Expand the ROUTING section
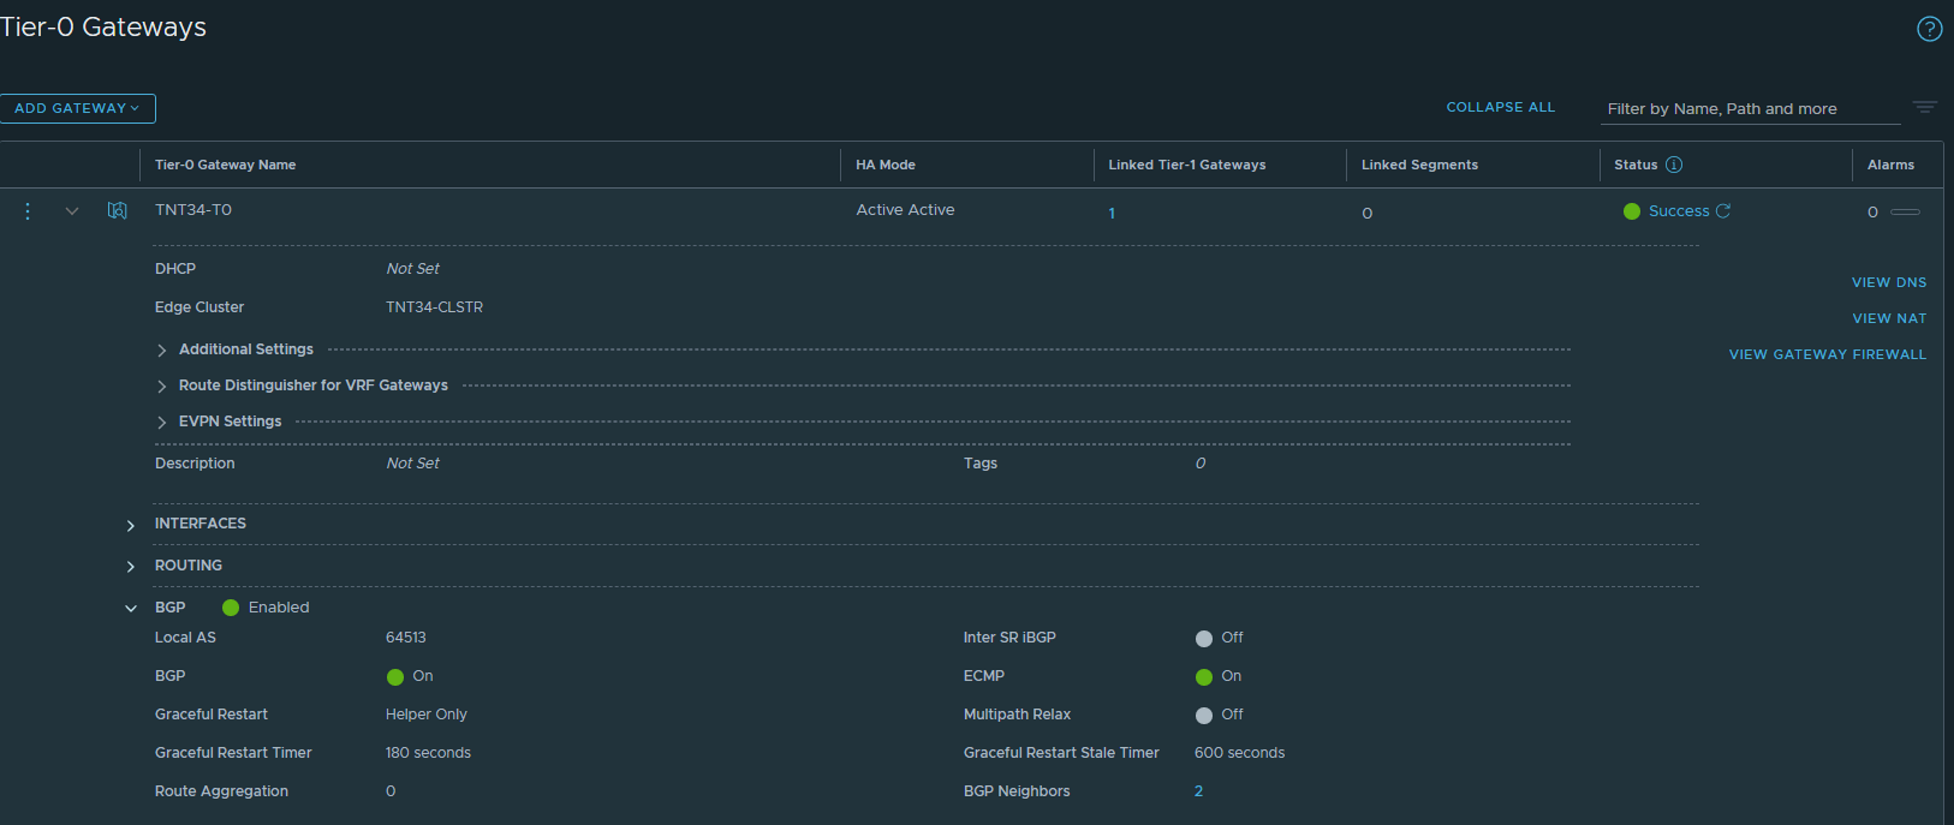 [130, 567]
